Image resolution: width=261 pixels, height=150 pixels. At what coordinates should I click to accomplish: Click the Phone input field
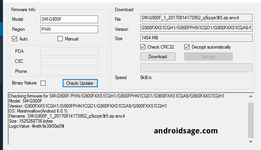coord(69,71)
